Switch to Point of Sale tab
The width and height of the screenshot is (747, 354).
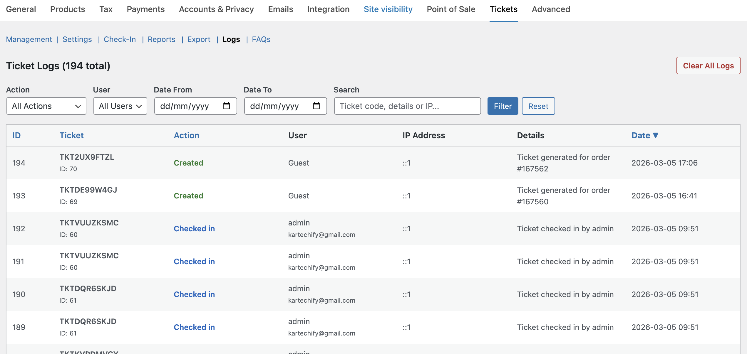pyautogui.click(x=451, y=9)
